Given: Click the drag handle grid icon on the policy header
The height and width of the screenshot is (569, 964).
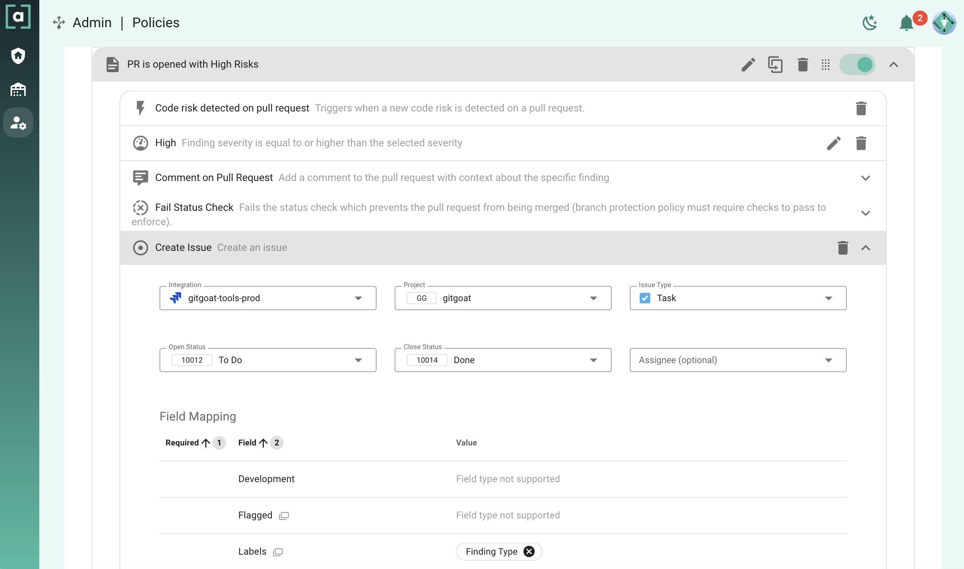Looking at the screenshot, I should [x=826, y=64].
